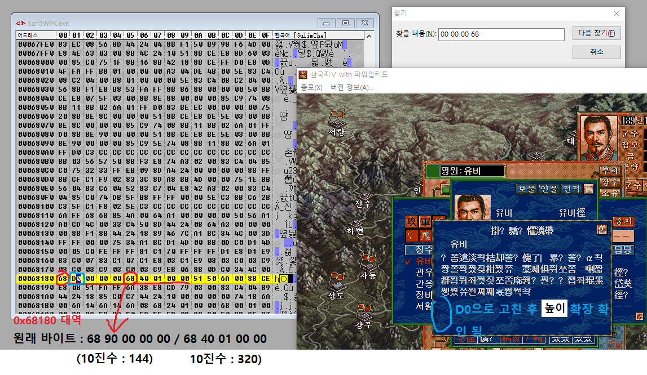Click the 평원:유비 city title bar
This screenshot has width=647, height=375.
465,171
